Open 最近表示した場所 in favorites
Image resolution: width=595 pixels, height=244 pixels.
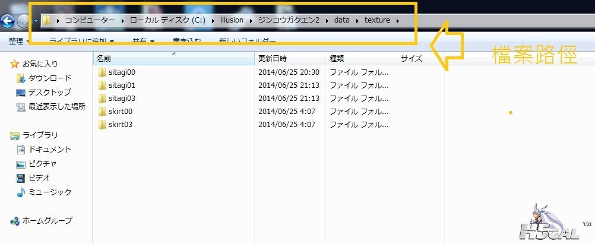(57, 107)
